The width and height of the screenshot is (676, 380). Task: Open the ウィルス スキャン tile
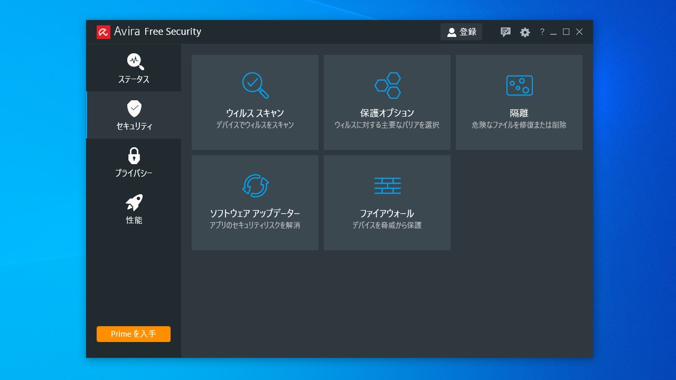[x=255, y=102]
